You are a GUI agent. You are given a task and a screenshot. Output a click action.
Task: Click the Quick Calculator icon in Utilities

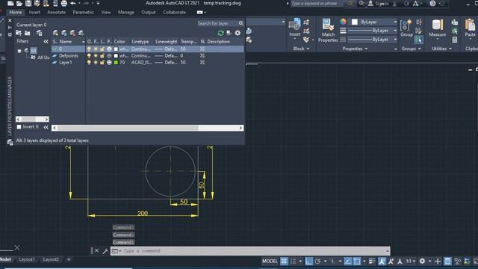455,40
